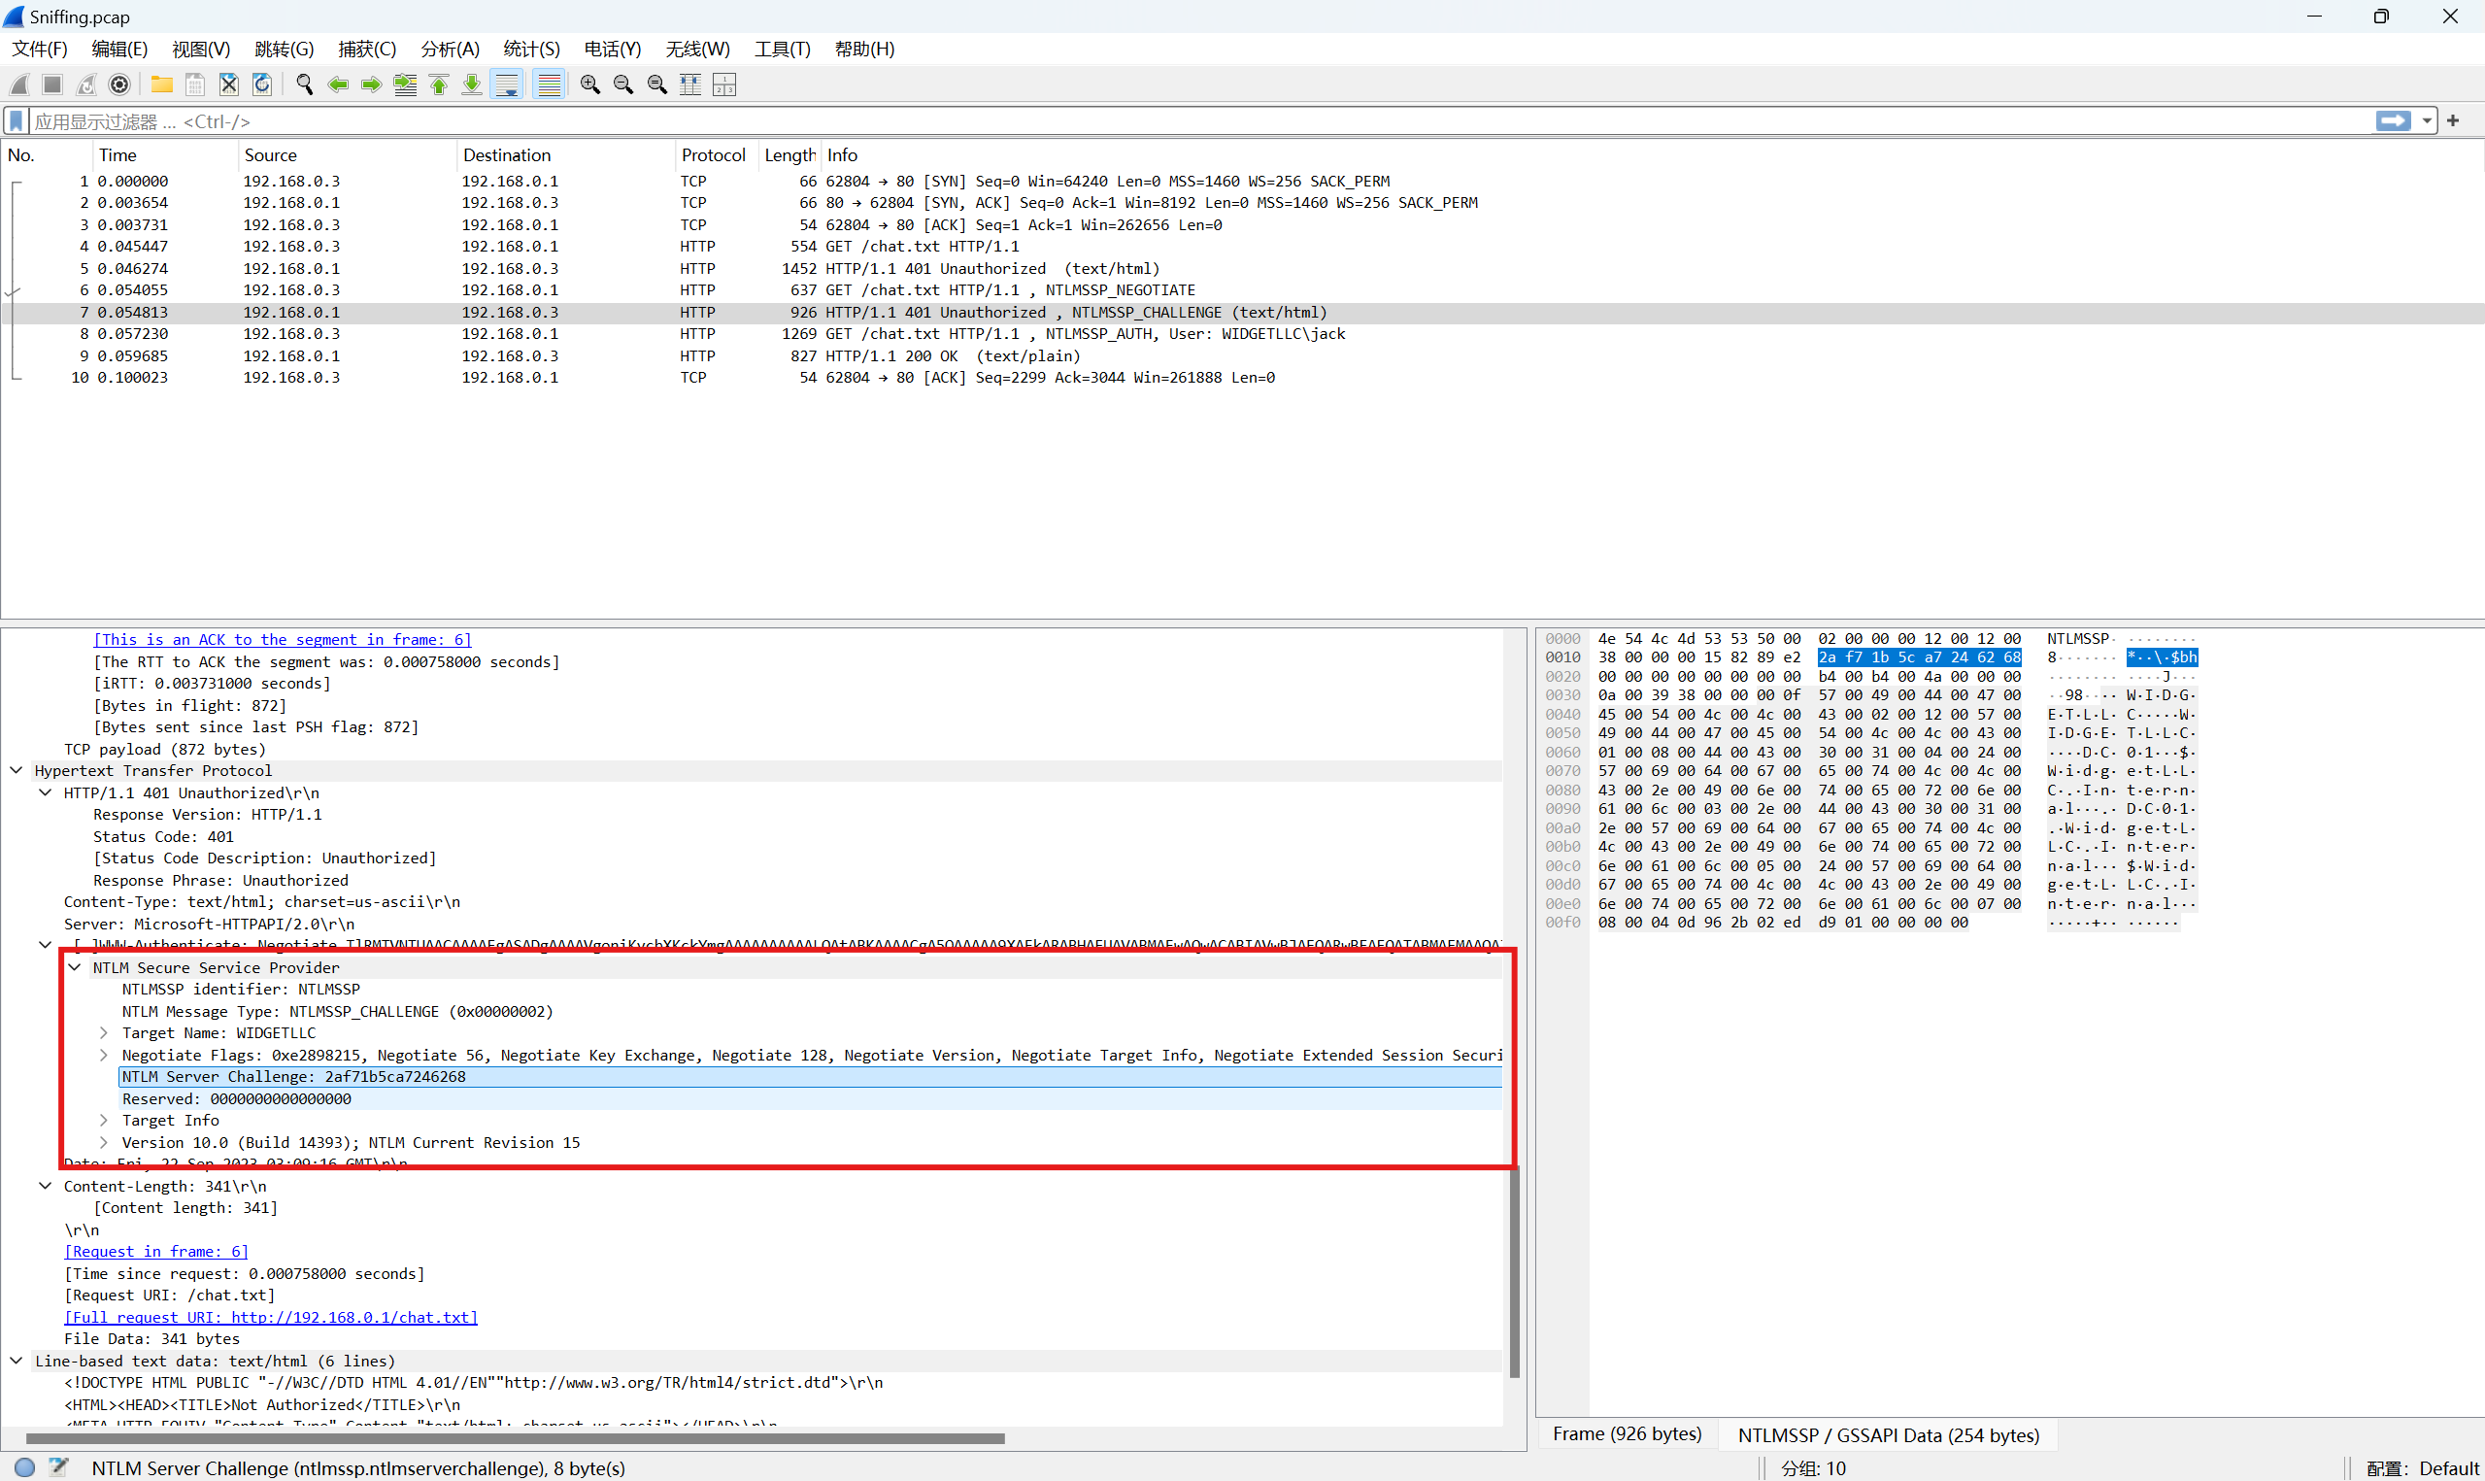
Task: Reset text to normal size
Action: tap(657, 84)
